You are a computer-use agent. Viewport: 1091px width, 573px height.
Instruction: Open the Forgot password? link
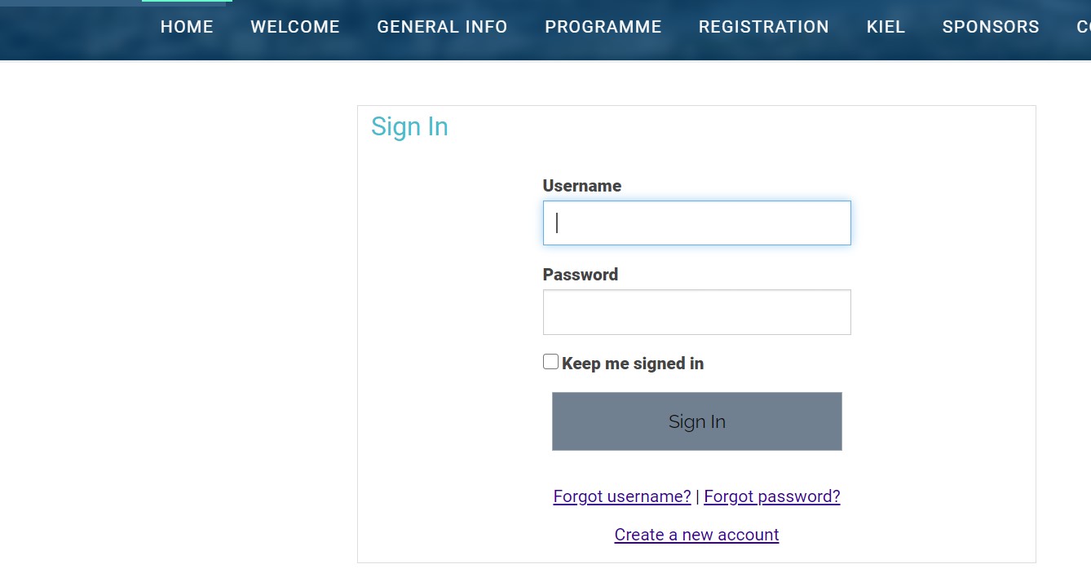[772, 496]
